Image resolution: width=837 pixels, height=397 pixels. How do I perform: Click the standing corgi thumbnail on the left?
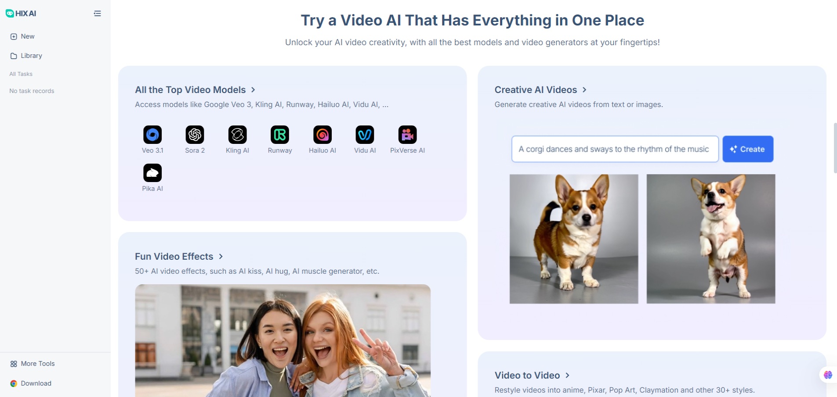coord(574,239)
